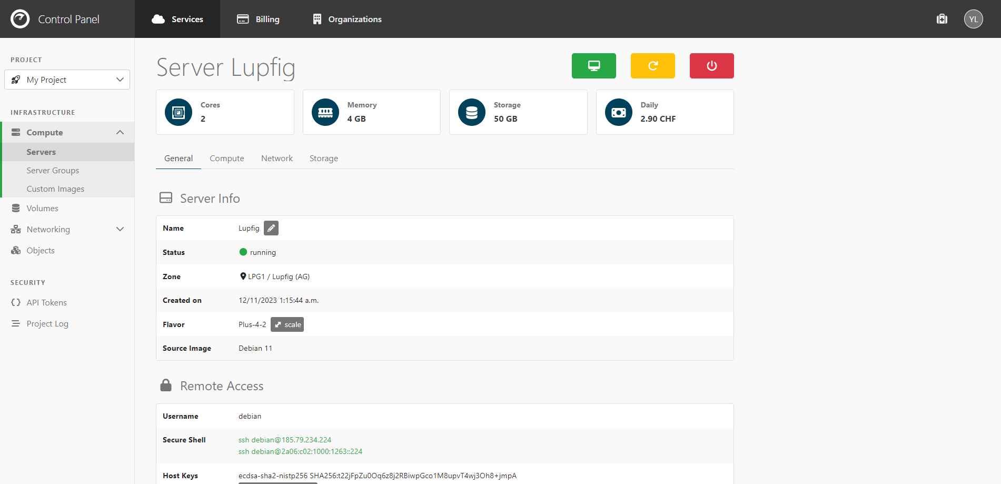Screen dimensions: 1001x484
Task: Go to Volumes
Action: pyautogui.click(x=67, y=208)
